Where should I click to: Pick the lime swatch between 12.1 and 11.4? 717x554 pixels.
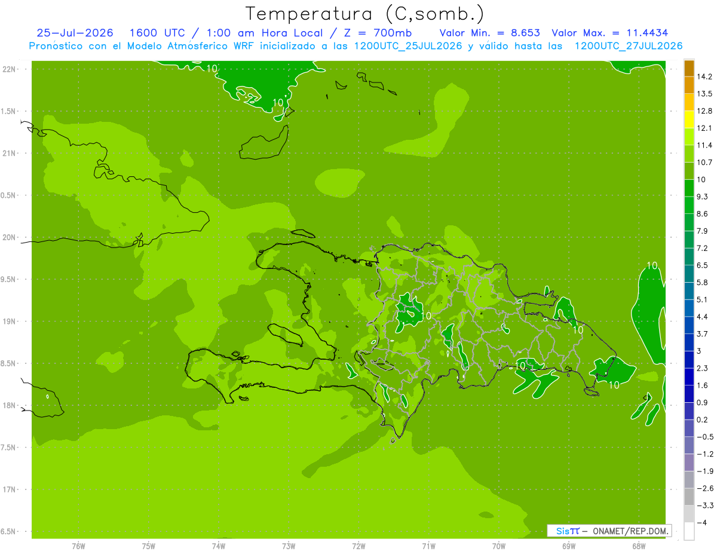689,137
